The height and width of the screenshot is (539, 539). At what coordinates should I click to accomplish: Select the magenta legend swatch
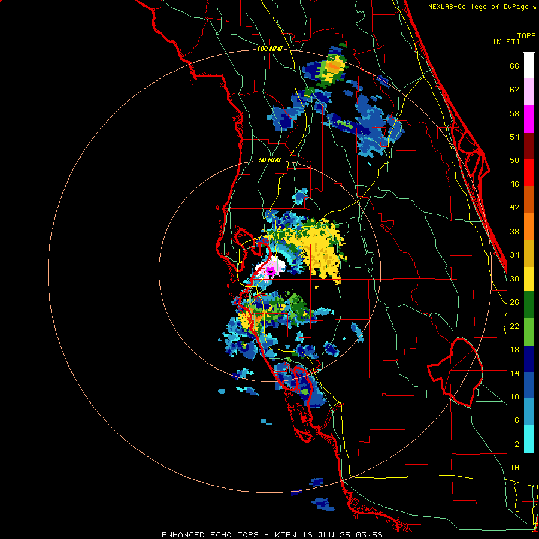point(529,119)
